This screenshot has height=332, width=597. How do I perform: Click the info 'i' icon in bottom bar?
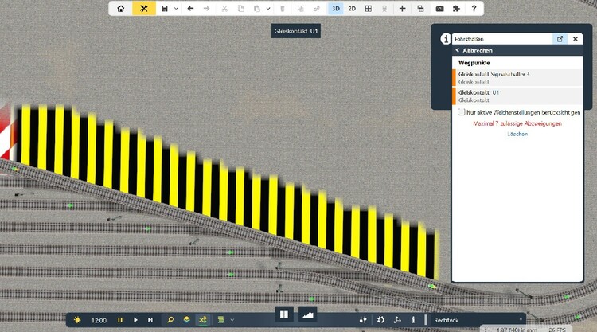[413, 320]
